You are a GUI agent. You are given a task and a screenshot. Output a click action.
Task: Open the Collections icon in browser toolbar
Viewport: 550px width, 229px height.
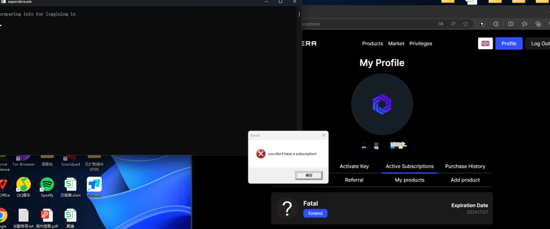click(x=538, y=24)
